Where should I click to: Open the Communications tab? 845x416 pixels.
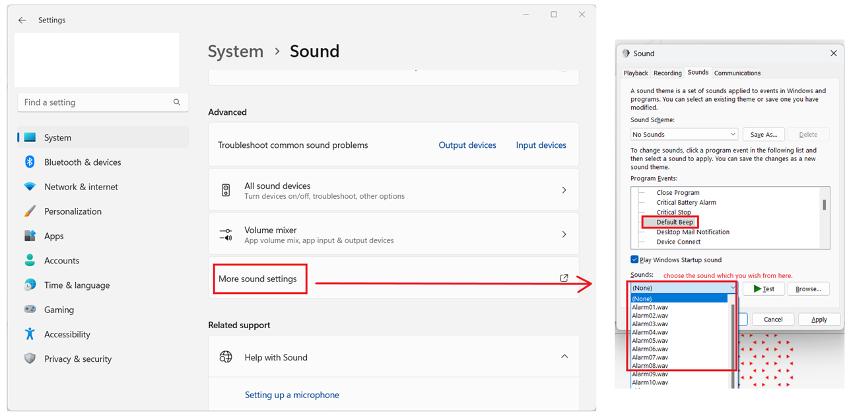[737, 73]
